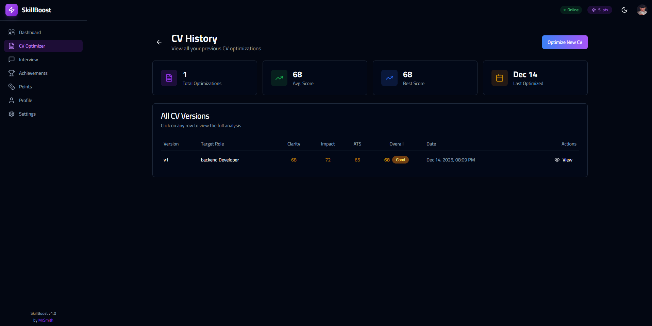Select CV Optimizer in the sidebar
This screenshot has width=652, height=326.
click(x=32, y=46)
